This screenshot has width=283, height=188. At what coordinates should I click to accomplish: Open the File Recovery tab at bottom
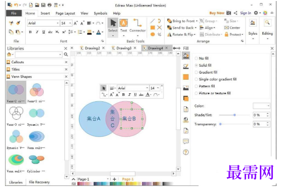tap(39, 182)
